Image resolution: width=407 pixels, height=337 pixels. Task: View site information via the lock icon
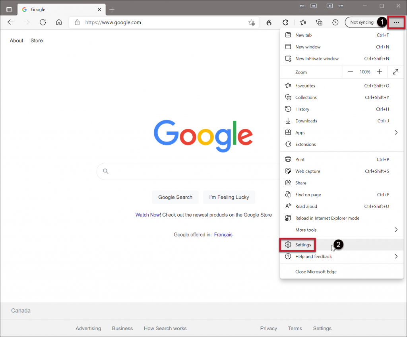point(77,22)
